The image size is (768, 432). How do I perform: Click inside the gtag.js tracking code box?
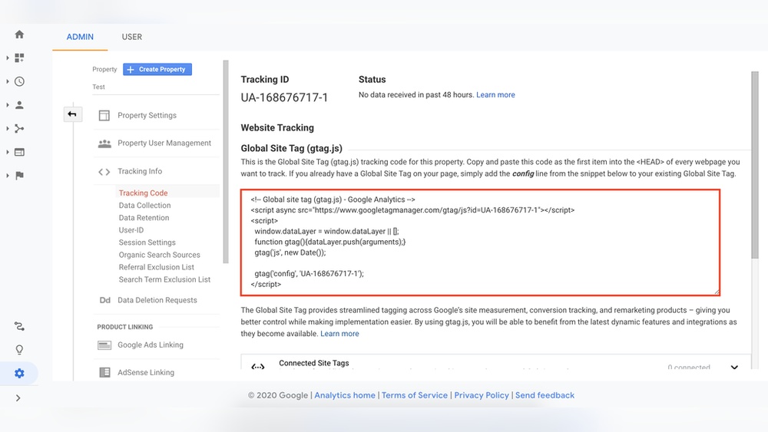[x=480, y=242]
